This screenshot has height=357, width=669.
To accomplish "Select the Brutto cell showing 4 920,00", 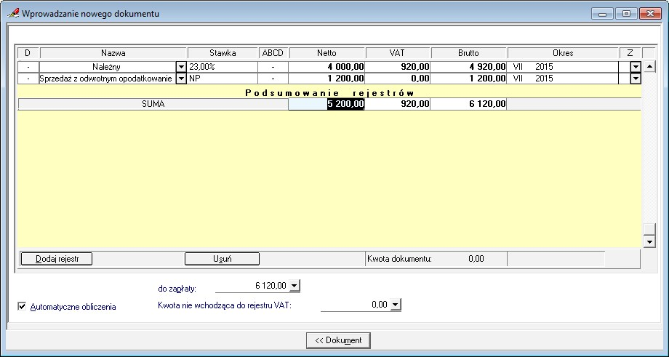I will 468,67.
